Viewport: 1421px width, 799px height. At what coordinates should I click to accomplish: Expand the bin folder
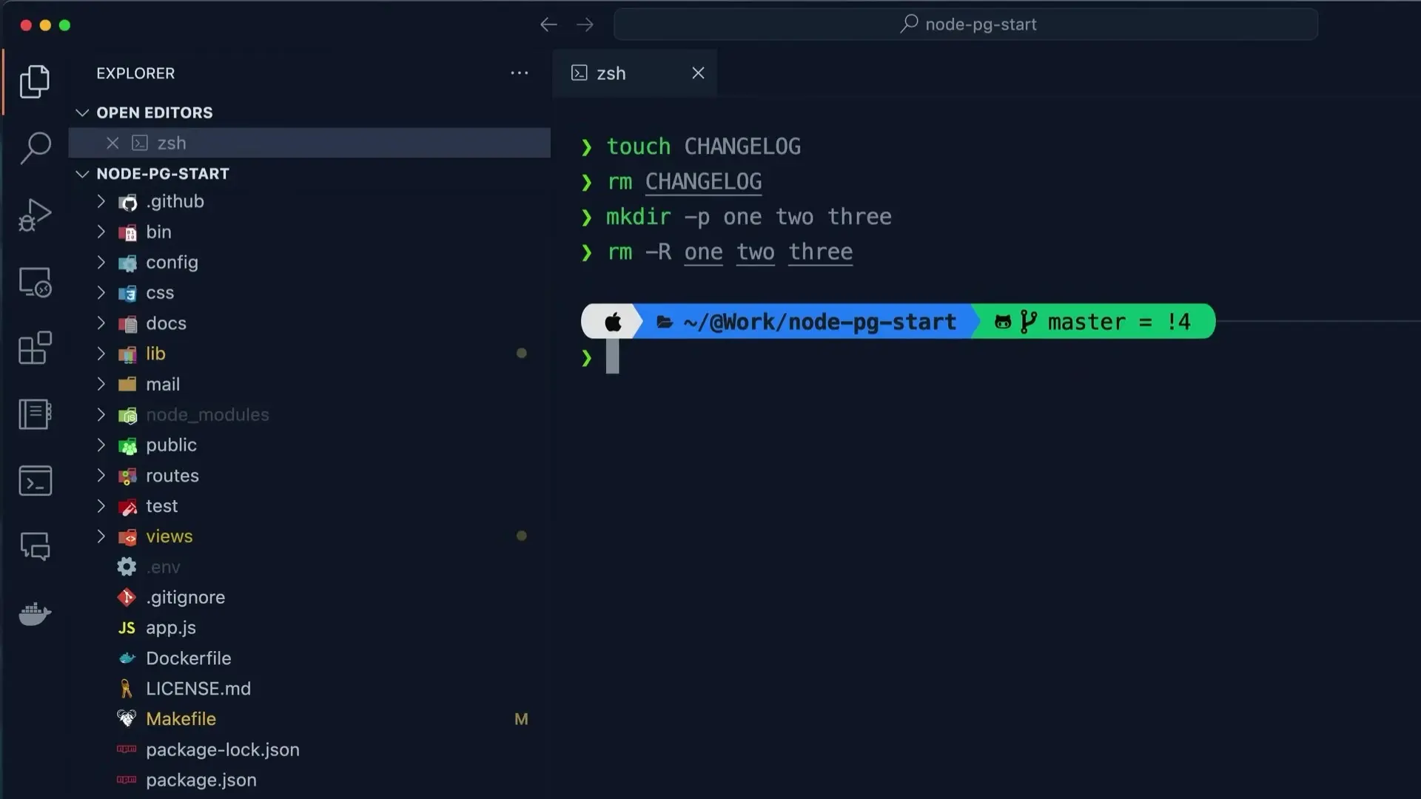101,232
